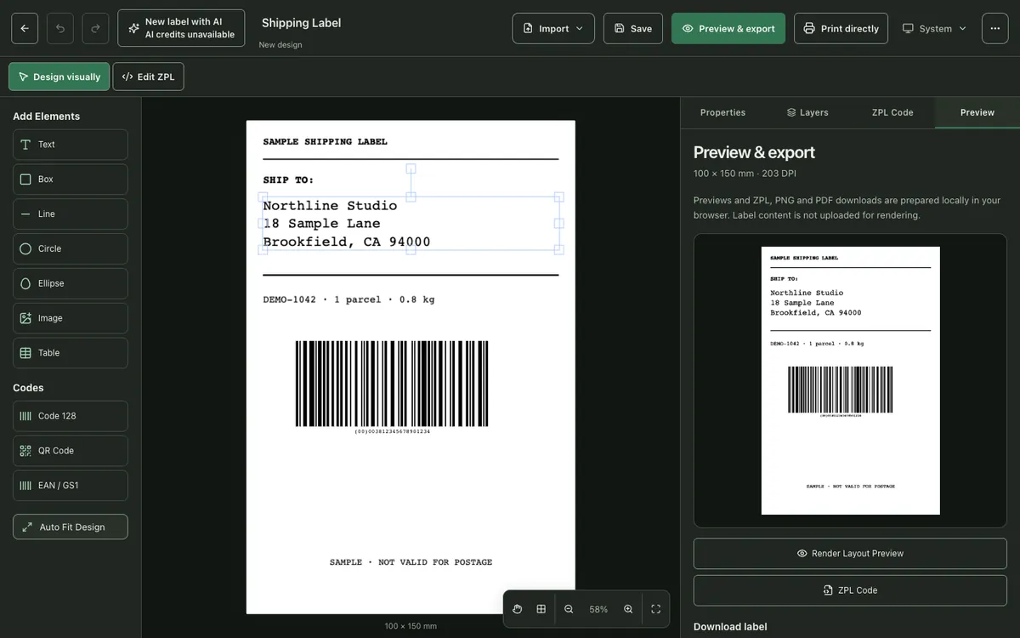Switch to Edit ZPL mode

point(149,77)
